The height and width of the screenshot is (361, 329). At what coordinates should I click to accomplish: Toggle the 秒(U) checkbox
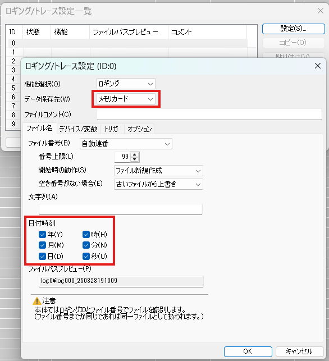pyautogui.click(x=86, y=256)
